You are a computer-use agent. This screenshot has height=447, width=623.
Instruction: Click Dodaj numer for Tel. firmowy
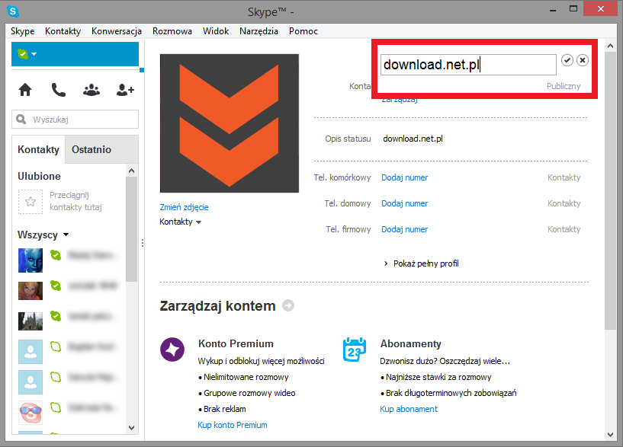tap(404, 229)
